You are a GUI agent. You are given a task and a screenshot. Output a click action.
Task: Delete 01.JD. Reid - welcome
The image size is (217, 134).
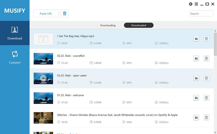tap(206, 98)
